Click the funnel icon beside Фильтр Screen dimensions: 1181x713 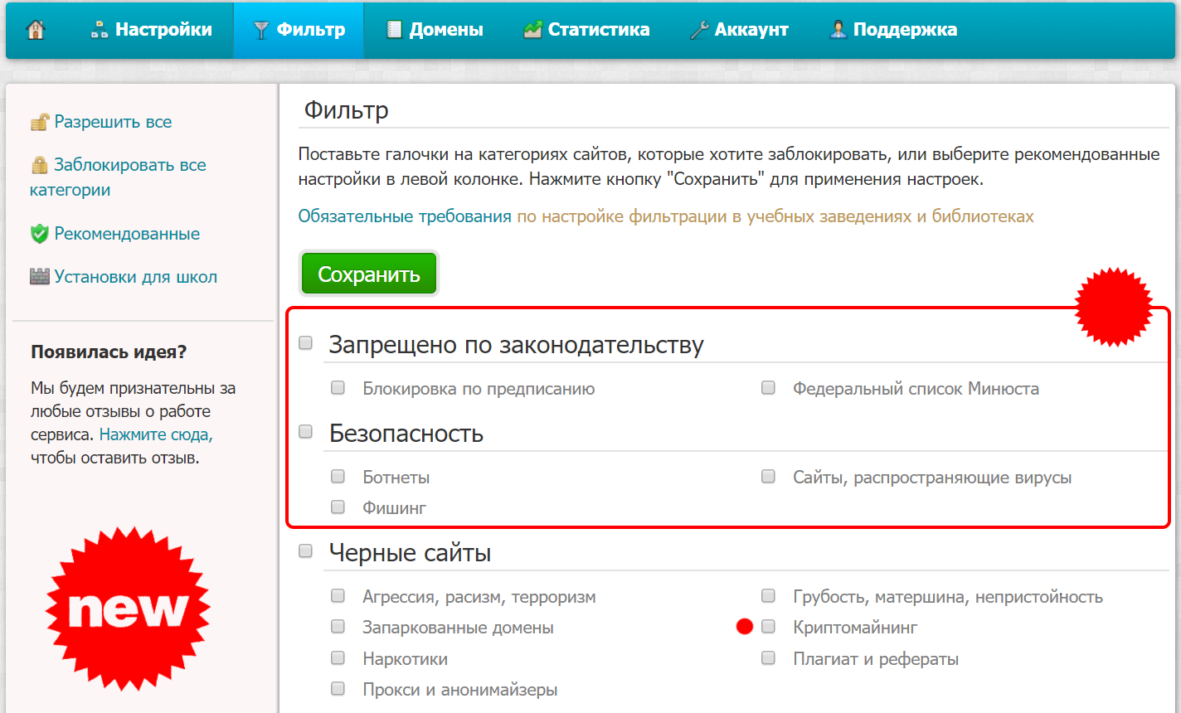tap(261, 30)
